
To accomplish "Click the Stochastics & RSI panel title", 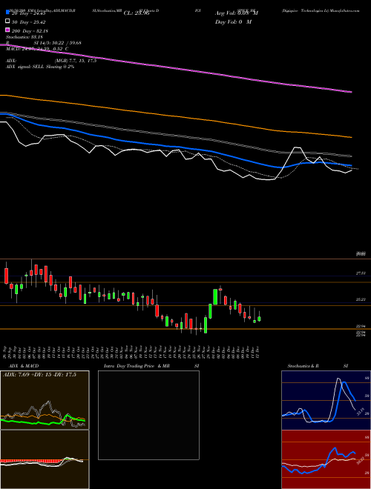I will point(318,366).
